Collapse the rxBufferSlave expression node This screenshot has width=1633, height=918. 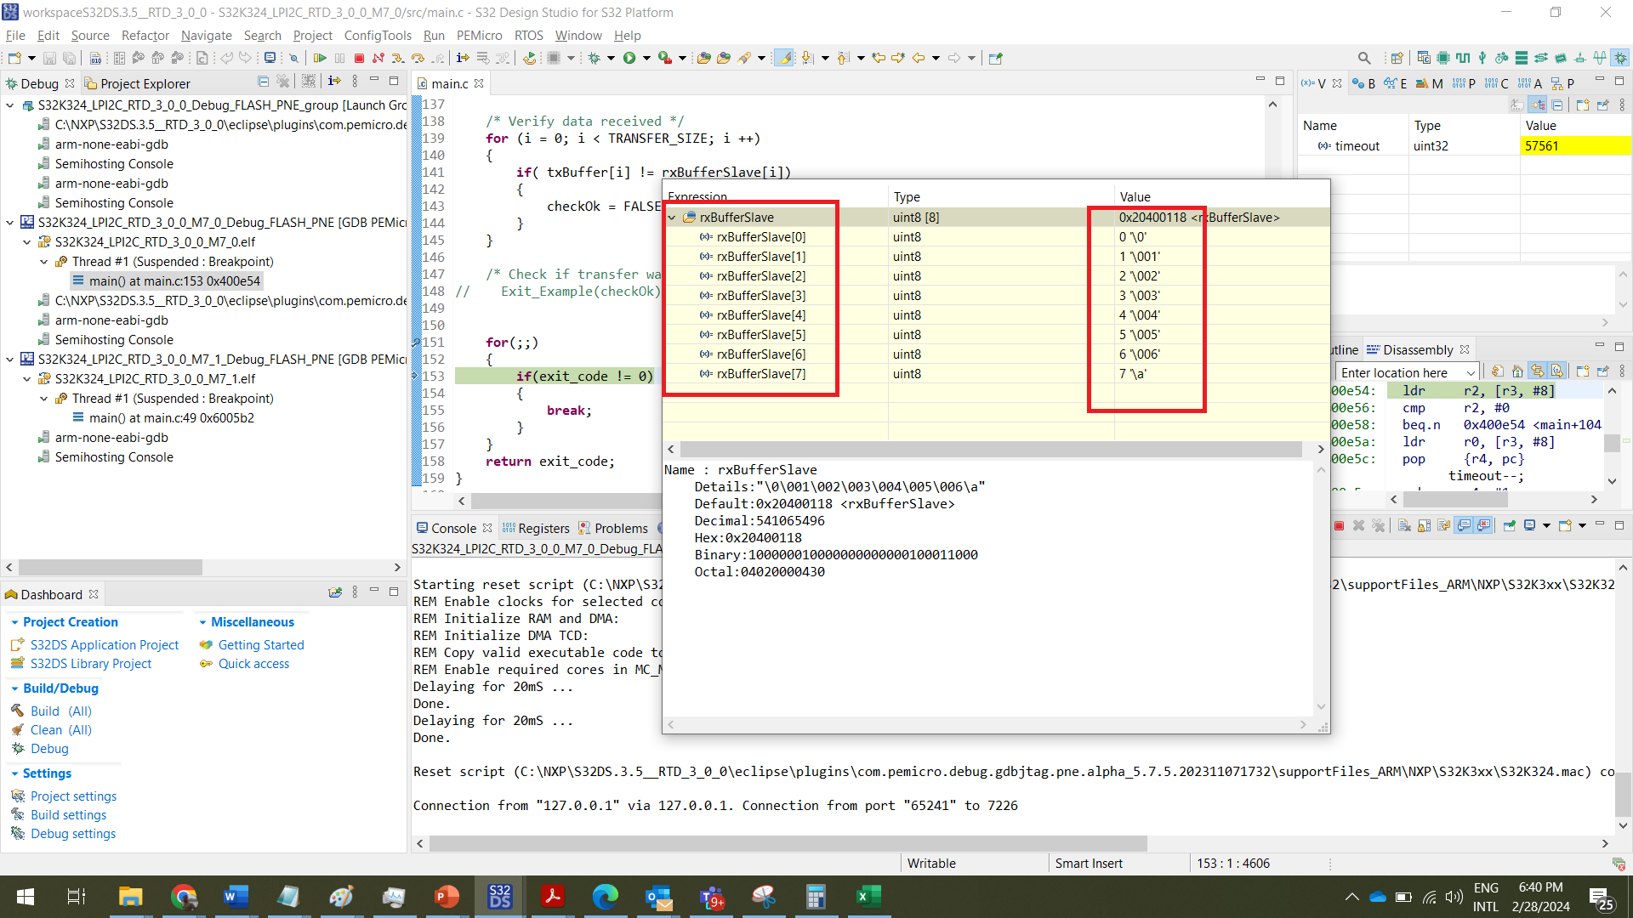tap(672, 218)
